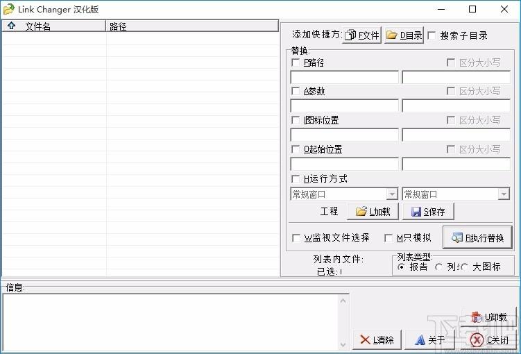The image size is (521, 354).
Task: Select the 报告 list type radio
Action: pos(401,267)
